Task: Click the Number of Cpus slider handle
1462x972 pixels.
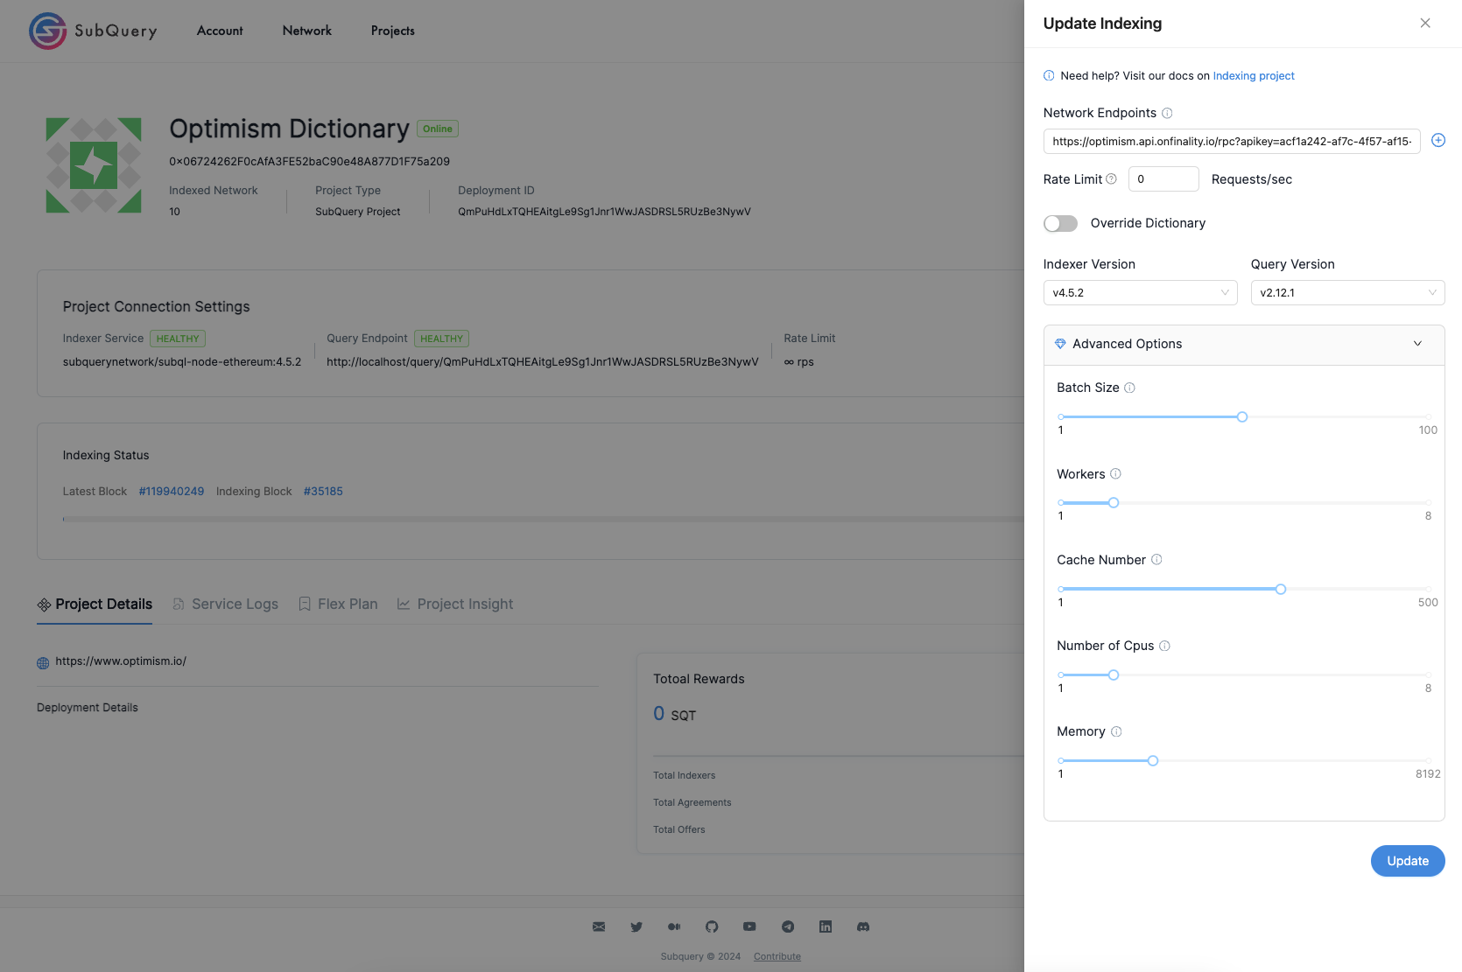Action: click(1114, 675)
